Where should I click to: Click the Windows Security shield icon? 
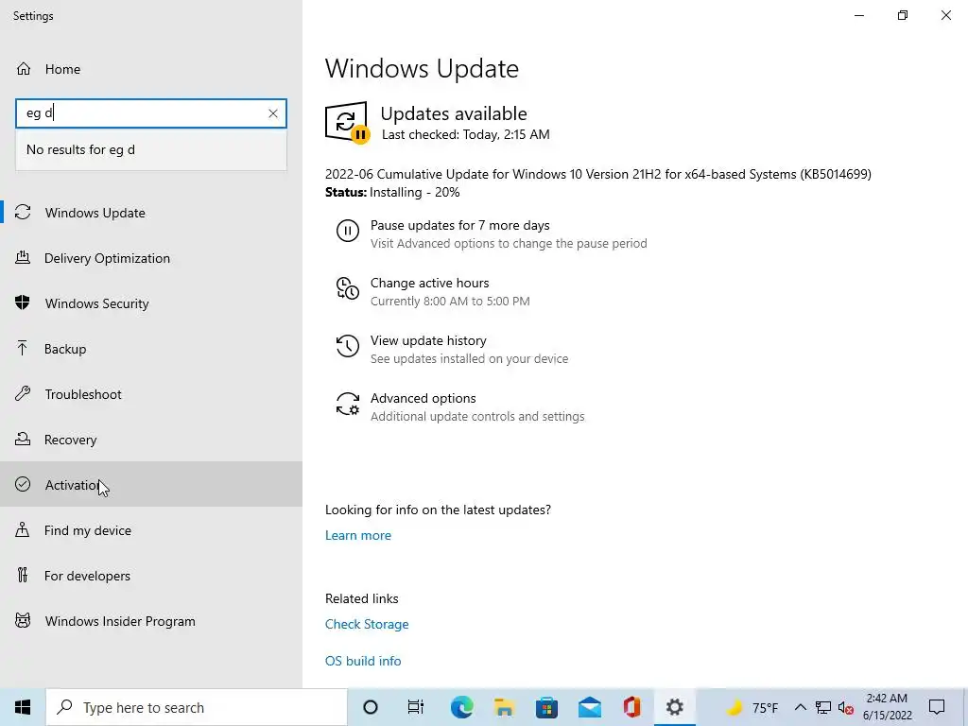click(x=23, y=303)
